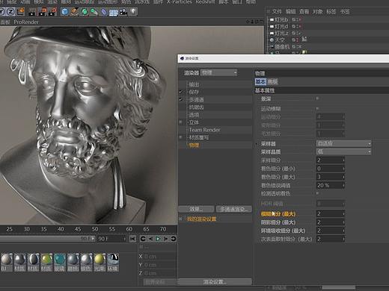Select 输出 in render settings list

[x=194, y=84]
